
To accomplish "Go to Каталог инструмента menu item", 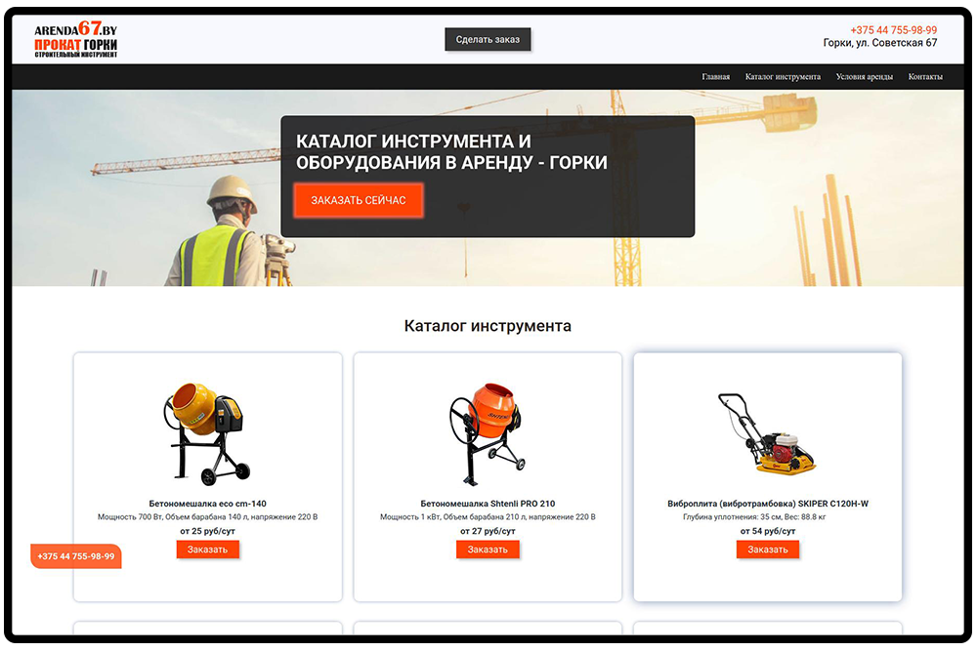I will (x=783, y=77).
